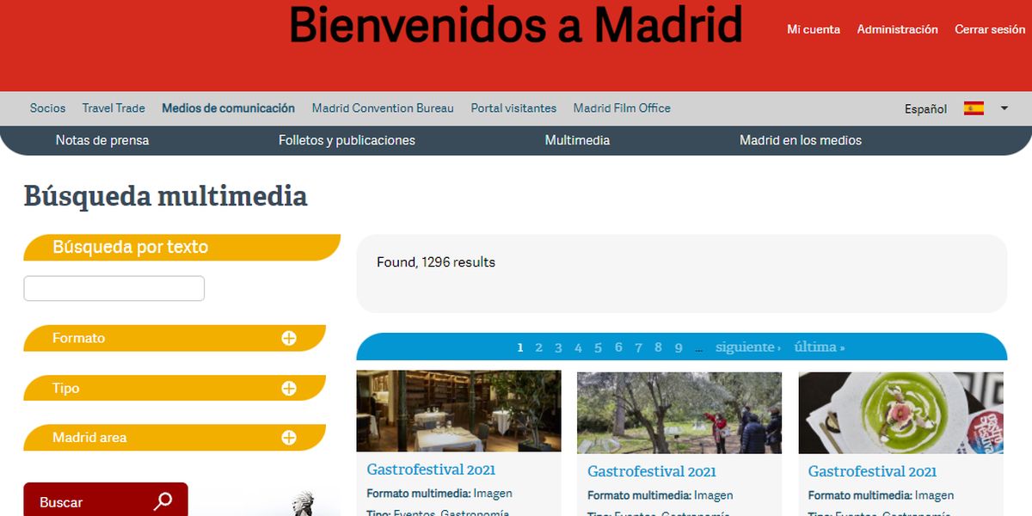This screenshot has height=516, width=1032.
Task: Open the Notas de prensa section
Action: [101, 139]
